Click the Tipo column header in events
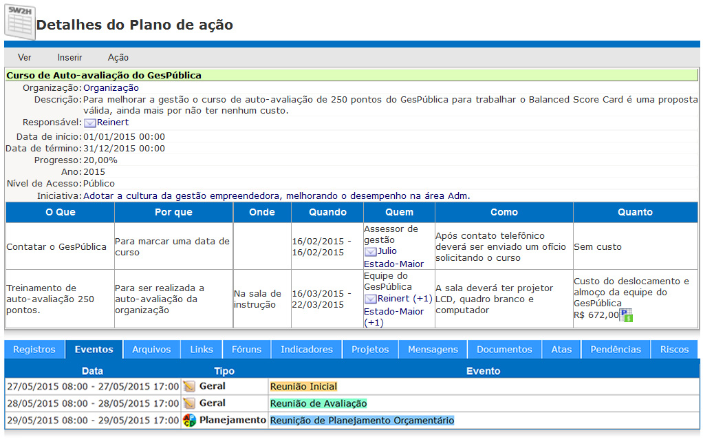 224,372
